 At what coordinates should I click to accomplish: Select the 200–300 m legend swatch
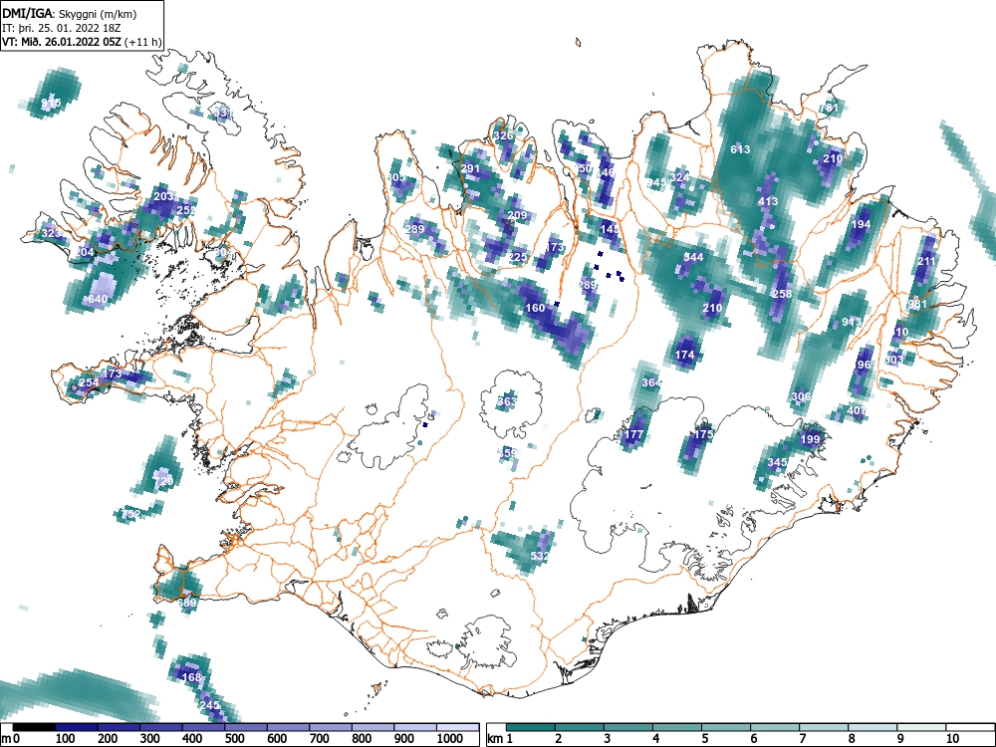(119, 727)
